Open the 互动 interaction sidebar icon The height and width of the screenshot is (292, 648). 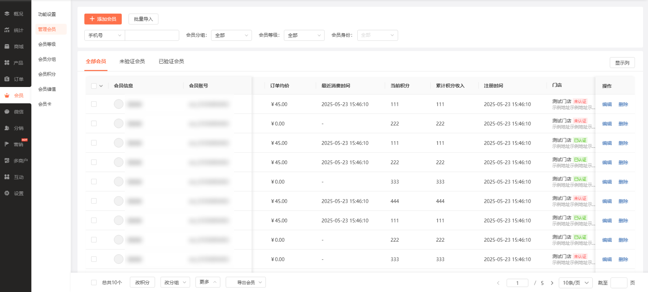tap(7, 177)
